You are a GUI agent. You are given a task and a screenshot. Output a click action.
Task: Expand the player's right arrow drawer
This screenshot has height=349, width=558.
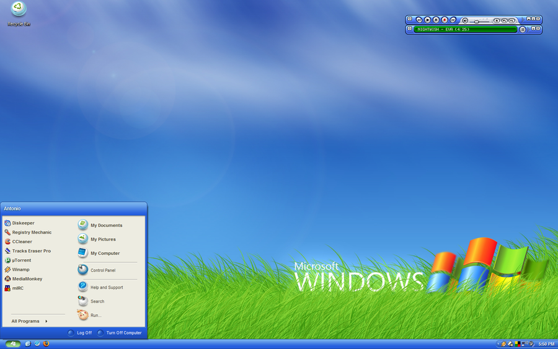pyautogui.click(x=523, y=20)
